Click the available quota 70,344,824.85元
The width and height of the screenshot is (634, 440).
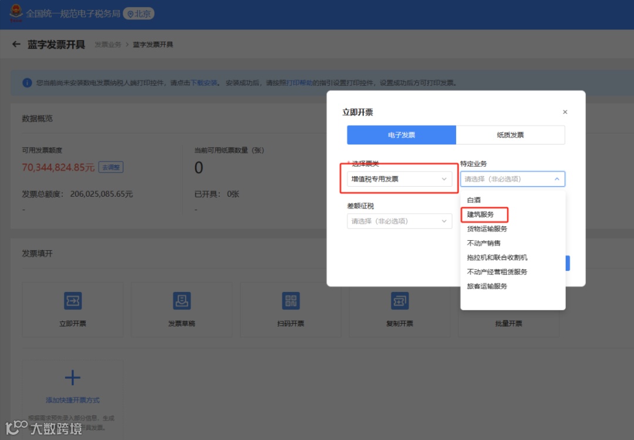point(58,167)
